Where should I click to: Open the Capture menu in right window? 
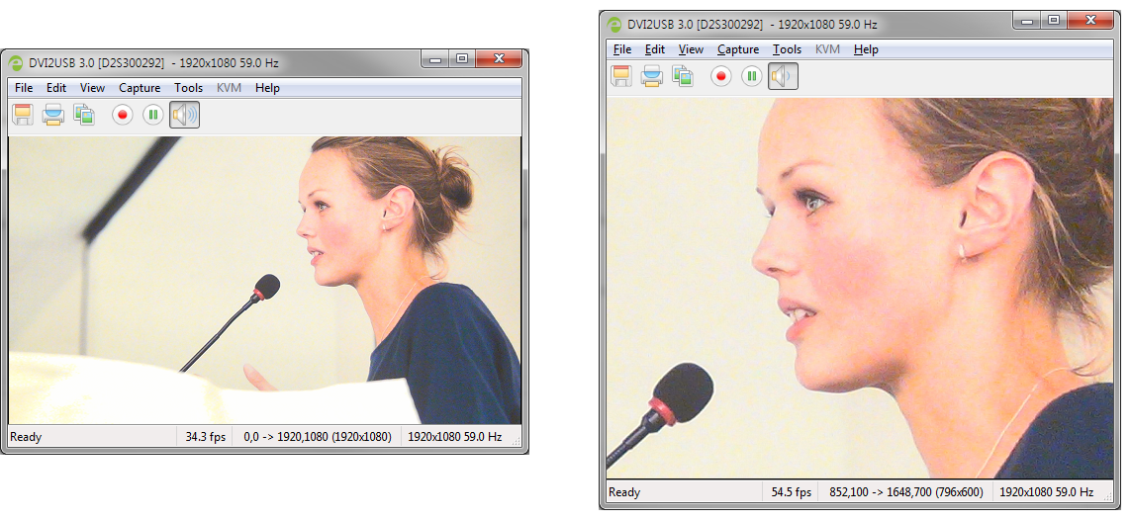coord(738,49)
